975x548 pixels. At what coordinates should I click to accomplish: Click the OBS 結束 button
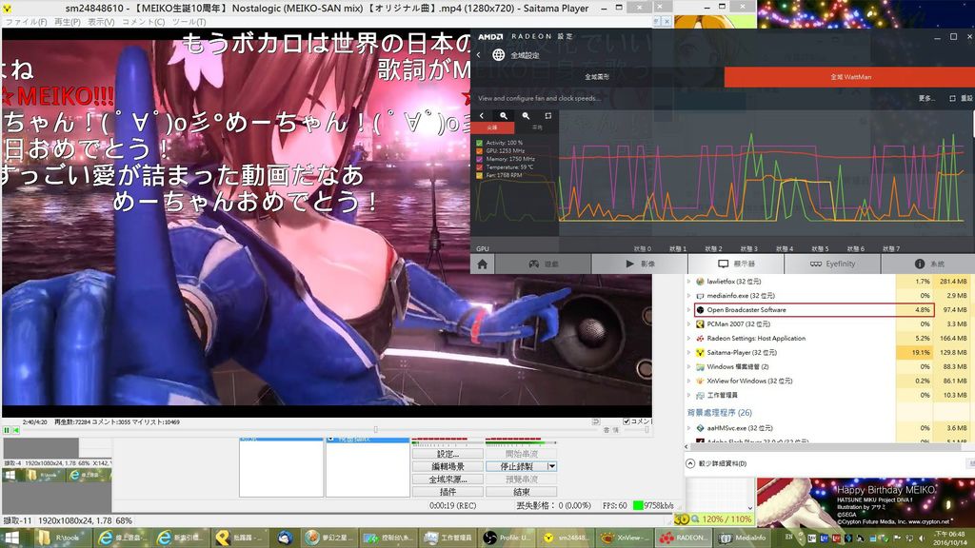(521, 492)
